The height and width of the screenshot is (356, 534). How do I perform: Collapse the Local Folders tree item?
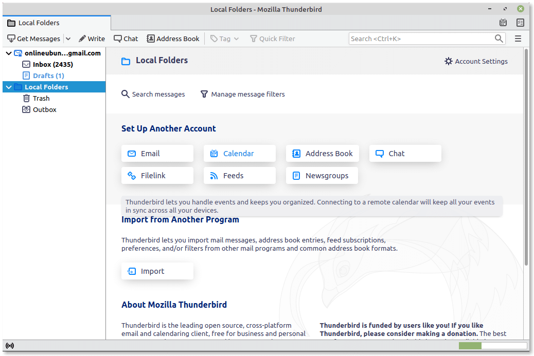pos(8,86)
